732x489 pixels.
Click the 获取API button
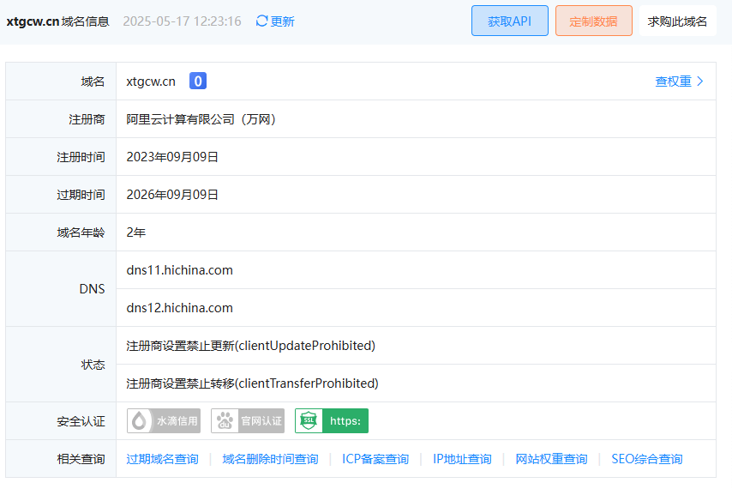coord(510,21)
